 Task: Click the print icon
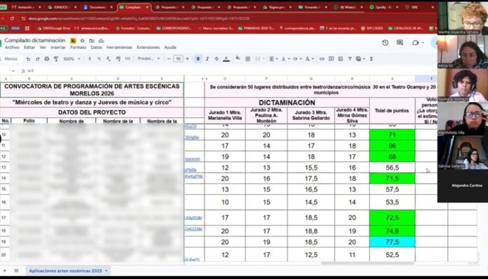click(x=47, y=59)
